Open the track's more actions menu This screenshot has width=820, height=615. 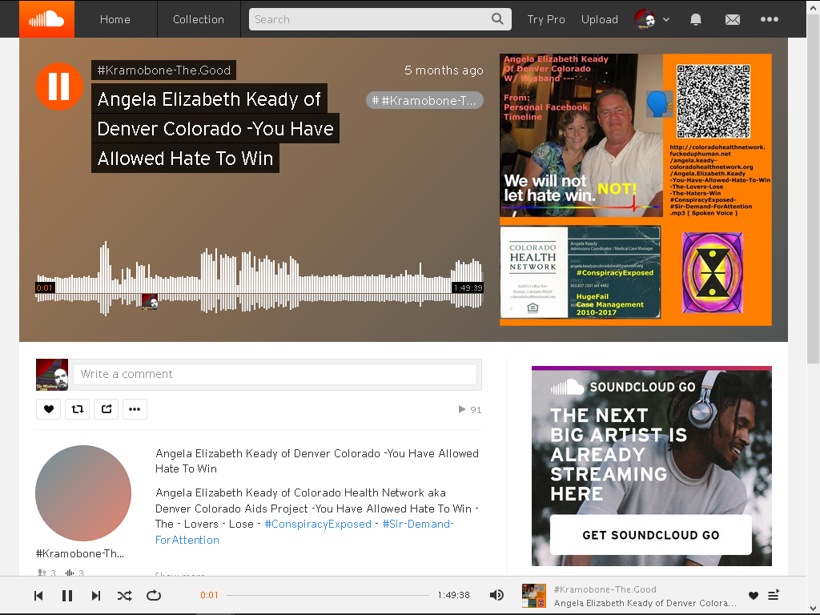tap(135, 409)
